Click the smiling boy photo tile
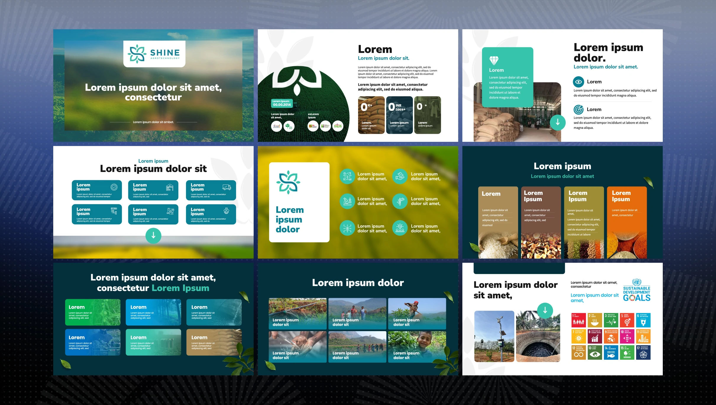This screenshot has height=405, width=716. (417, 347)
